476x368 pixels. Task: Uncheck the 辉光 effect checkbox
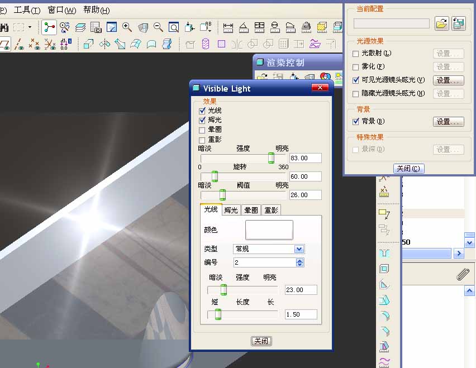click(202, 120)
